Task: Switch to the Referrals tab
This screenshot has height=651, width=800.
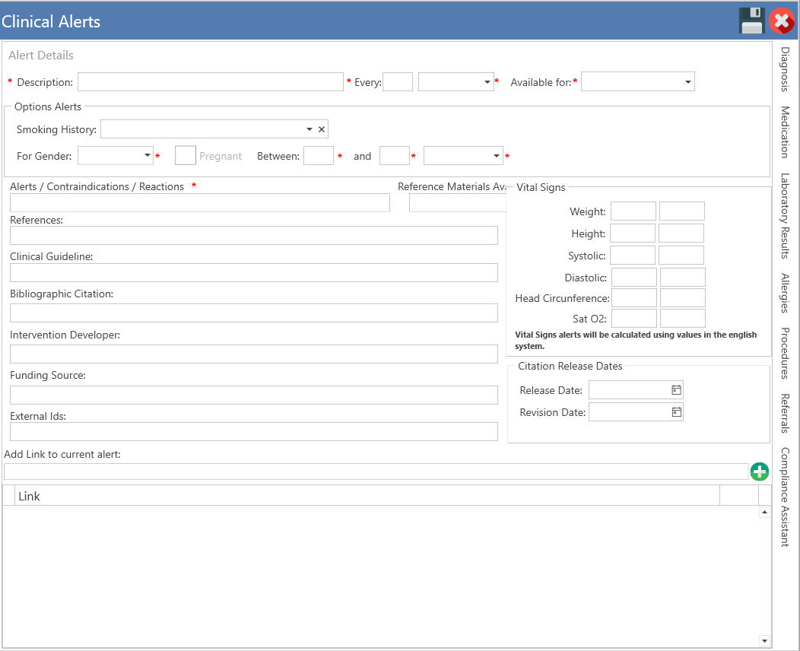Action: coord(785,413)
